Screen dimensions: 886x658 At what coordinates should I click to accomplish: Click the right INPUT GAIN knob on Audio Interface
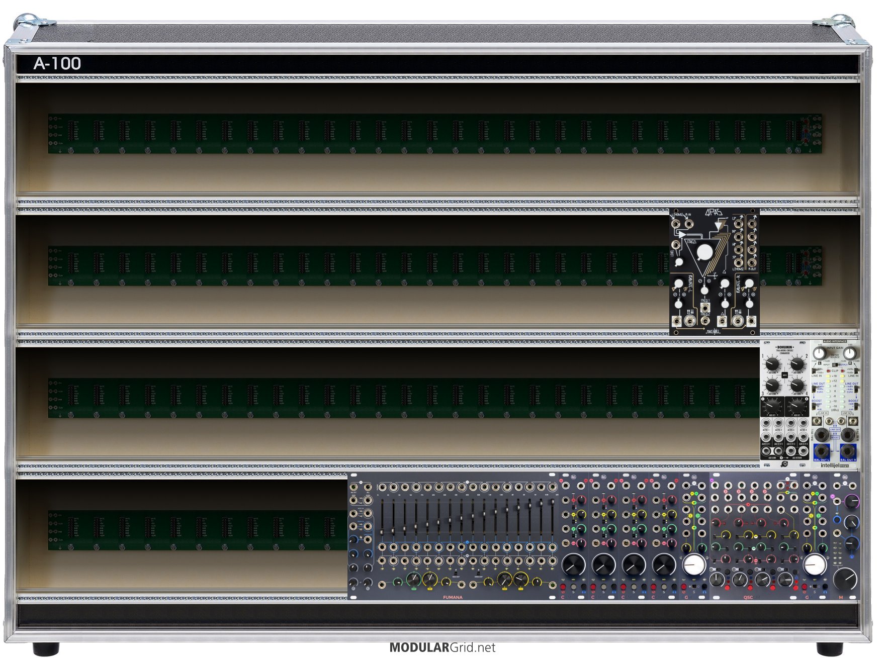coord(850,352)
